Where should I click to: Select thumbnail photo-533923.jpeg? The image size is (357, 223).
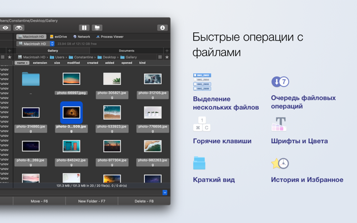[x=112, y=113]
